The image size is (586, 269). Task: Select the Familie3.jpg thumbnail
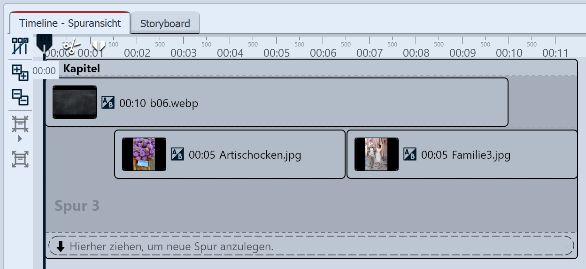tap(377, 154)
